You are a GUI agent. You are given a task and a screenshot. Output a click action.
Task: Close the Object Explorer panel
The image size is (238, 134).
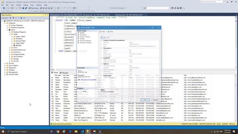[x=48, y=15]
